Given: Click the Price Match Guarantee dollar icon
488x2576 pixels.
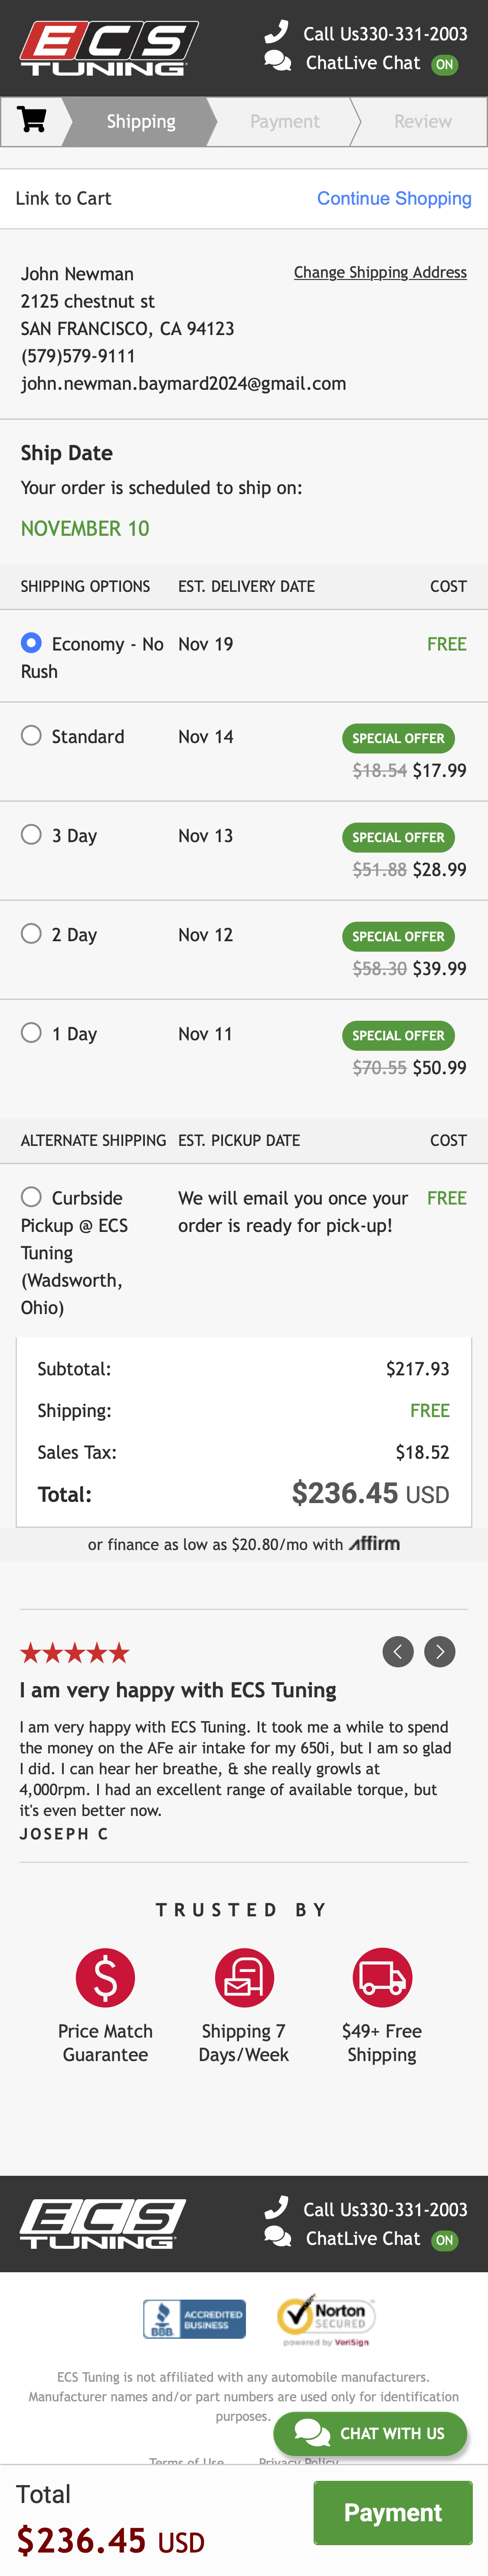Looking at the screenshot, I should click(x=105, y=1977).
